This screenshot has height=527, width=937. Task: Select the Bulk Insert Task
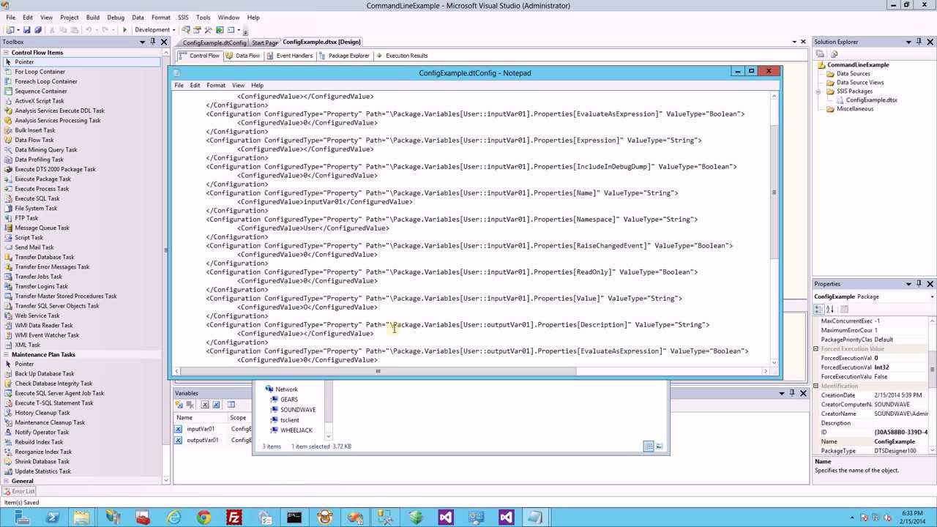(81, 130)
